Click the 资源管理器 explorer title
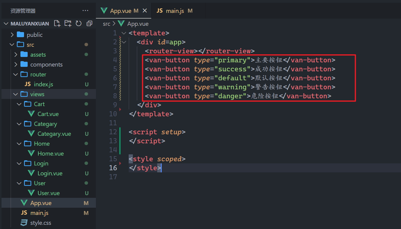Screen dimensions: 401x229 point(23,11)
